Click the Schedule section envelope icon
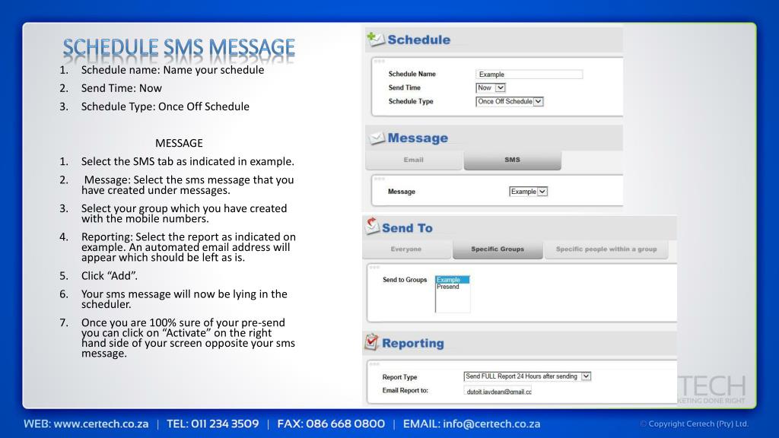Viewport: 779px width, 438px height. [x=376, y=39]
